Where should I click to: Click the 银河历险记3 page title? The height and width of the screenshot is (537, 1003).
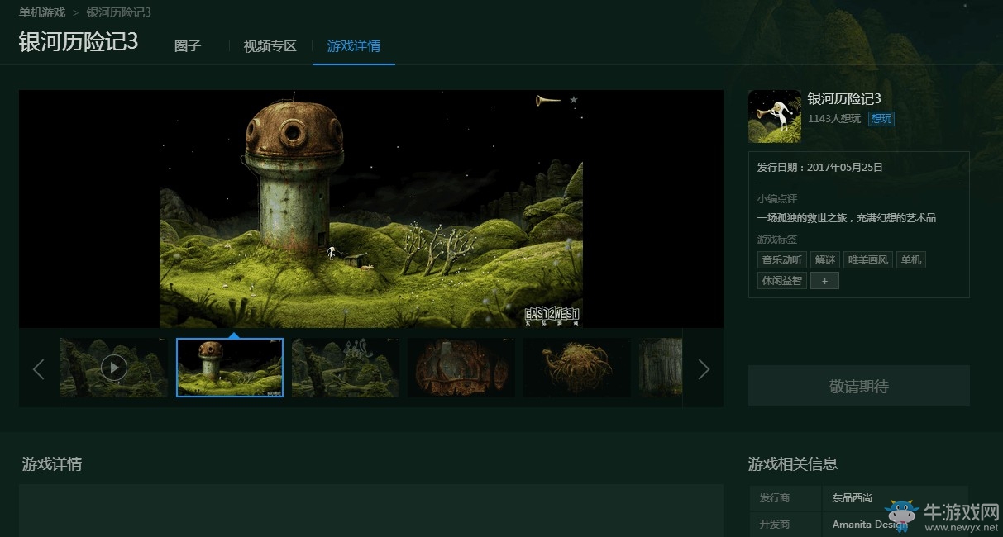point(79,42)
